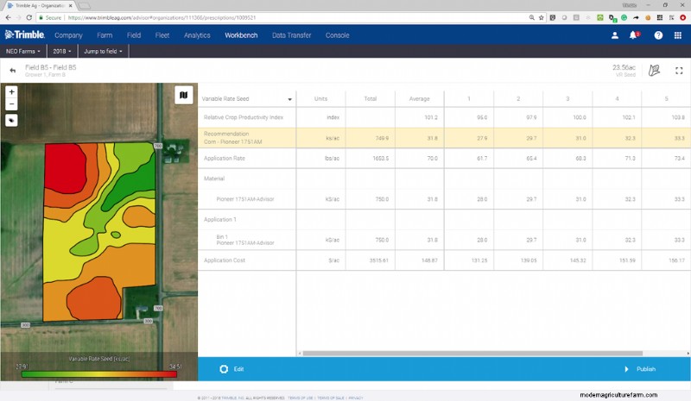Open the apps grid icon
The height and width of the screenshot is (401, 691).
678,35
